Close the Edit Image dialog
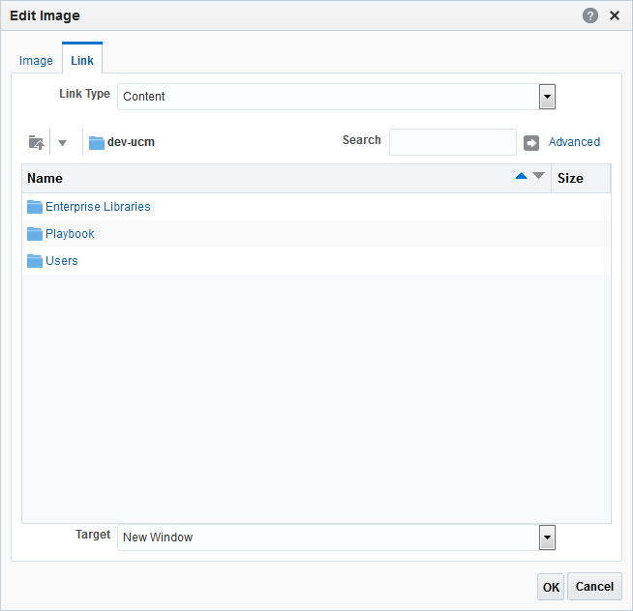633x611 pixels. coord(615,15)
